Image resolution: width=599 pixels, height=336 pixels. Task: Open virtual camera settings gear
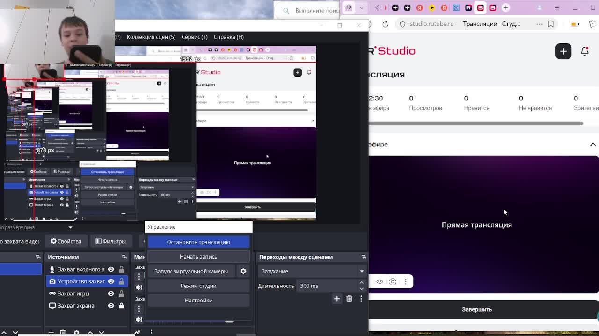[x=243, y=271]
